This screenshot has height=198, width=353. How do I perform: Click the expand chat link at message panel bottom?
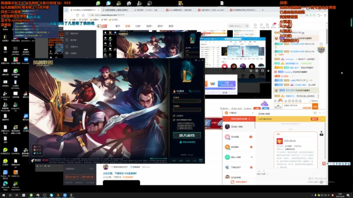[x=239, y=182]
